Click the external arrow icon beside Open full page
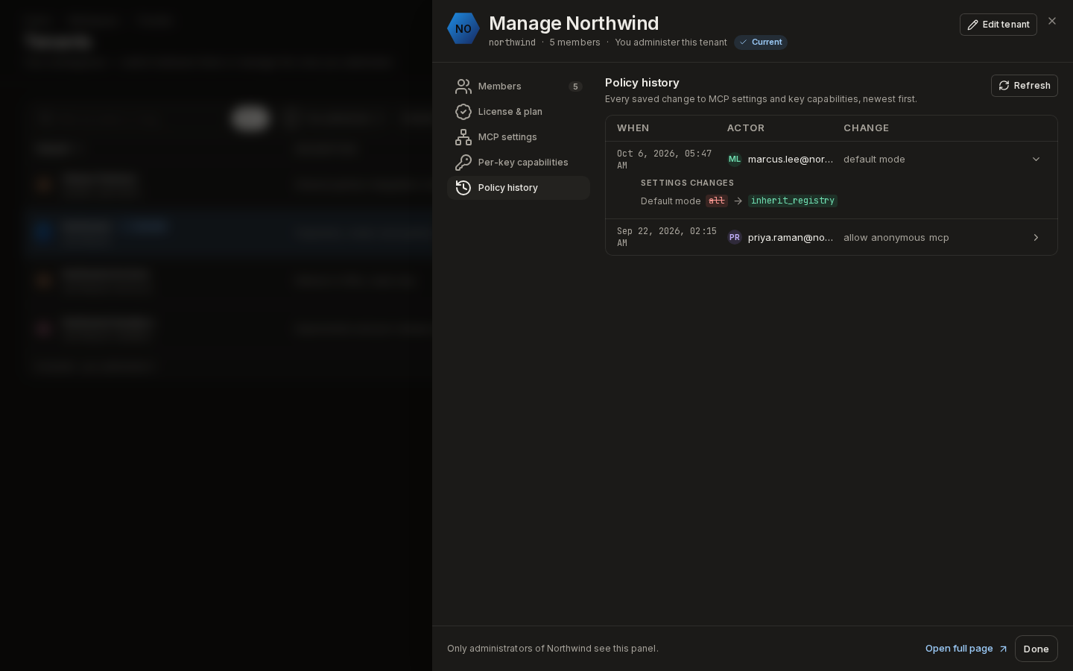The height and width of the screenshot is (671, 1073). pos(1003,649)
